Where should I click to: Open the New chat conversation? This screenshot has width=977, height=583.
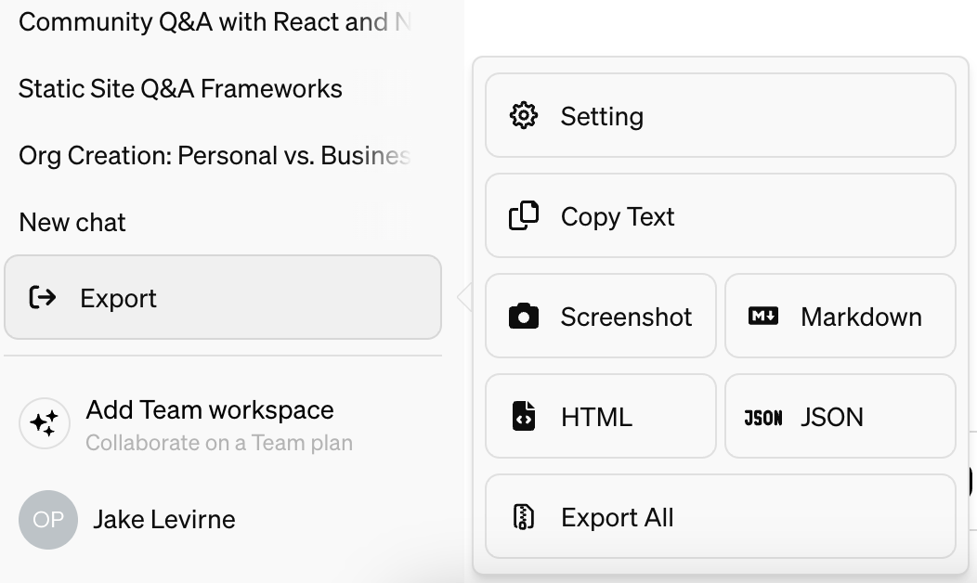click(x=72, y=223)
